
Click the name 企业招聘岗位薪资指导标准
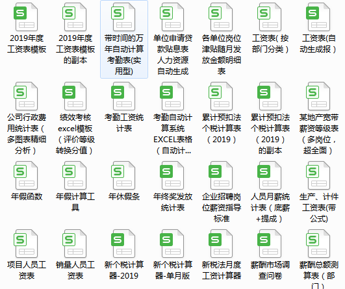pos(222,208)
